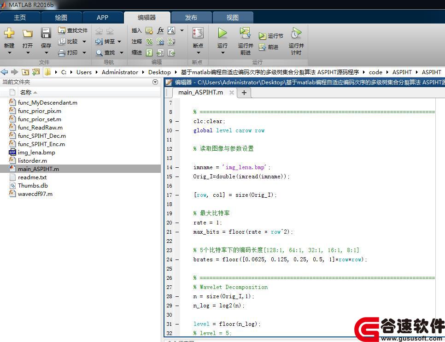Click the fi fixed-point insert icon
The height and width of the screenshot is (342, 445).
coord(171,30)
